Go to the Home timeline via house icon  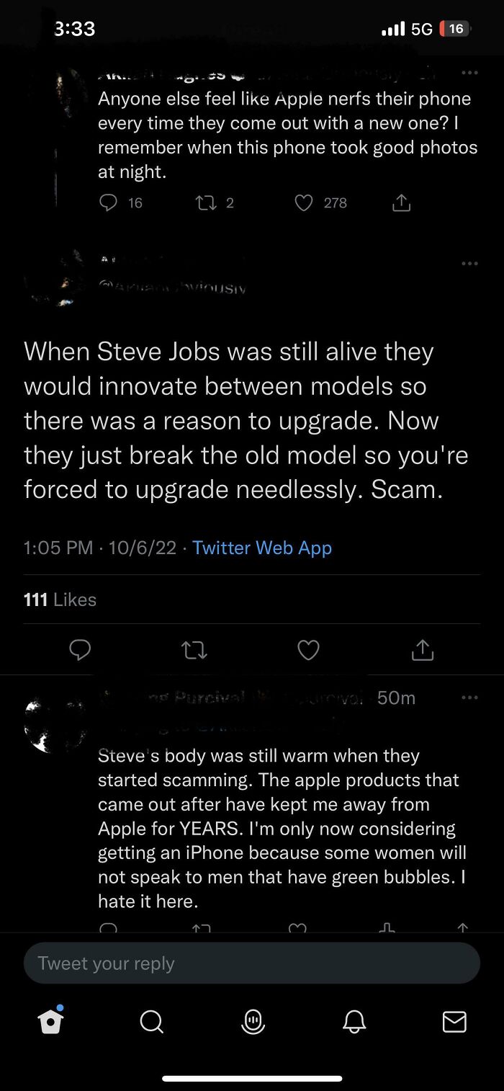tap(49, 1021)
